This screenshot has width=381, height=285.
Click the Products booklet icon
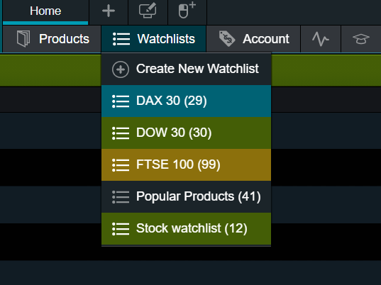pyautogui.click(x=23, y=39)
